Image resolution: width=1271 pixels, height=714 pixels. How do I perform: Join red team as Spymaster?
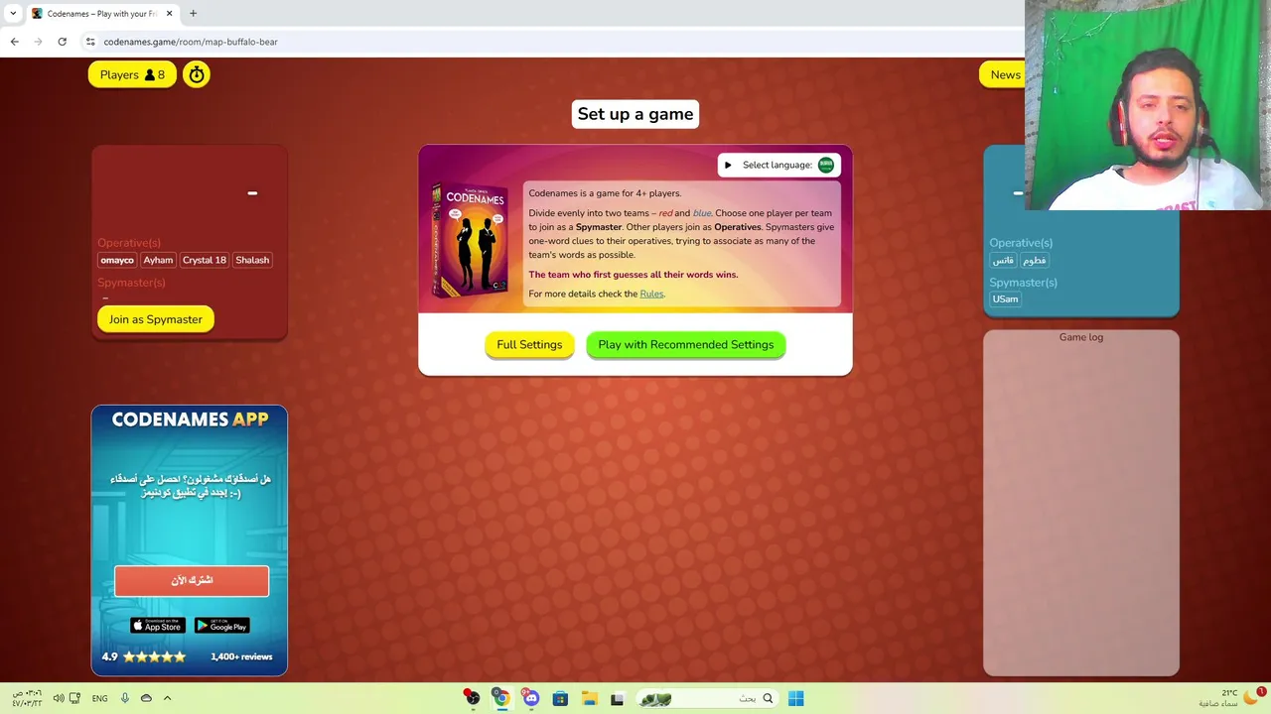[156, 319]
